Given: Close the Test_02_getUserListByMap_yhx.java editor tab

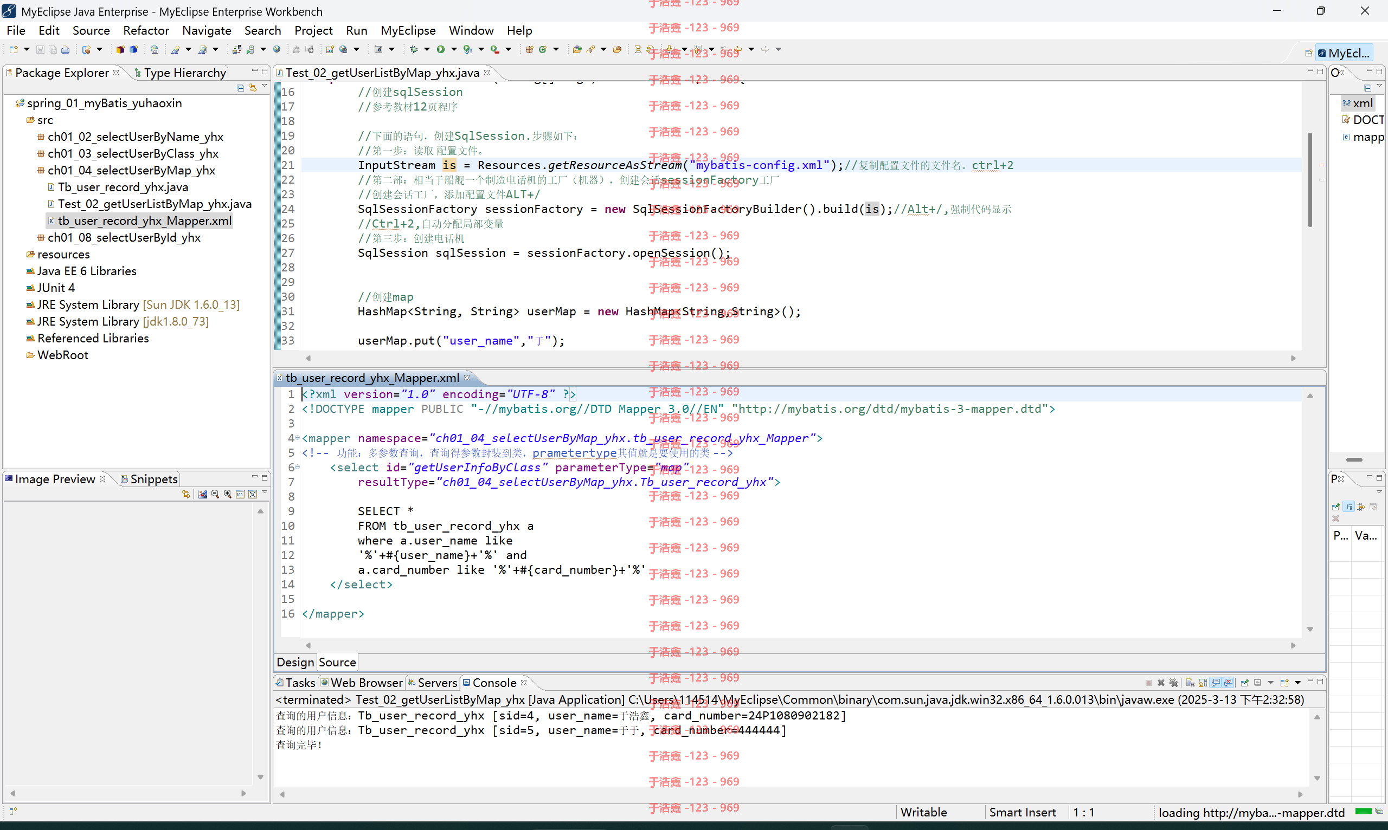Looking at the screenshot, I should 487,73.
